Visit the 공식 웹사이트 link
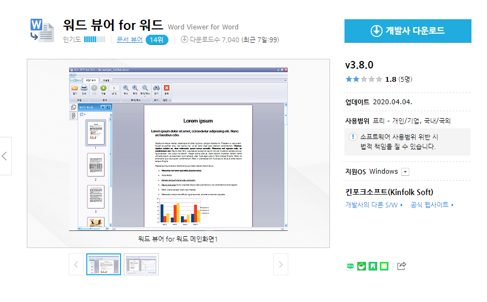The width and height of the screenshot is (487, 302). coord(432,205)
